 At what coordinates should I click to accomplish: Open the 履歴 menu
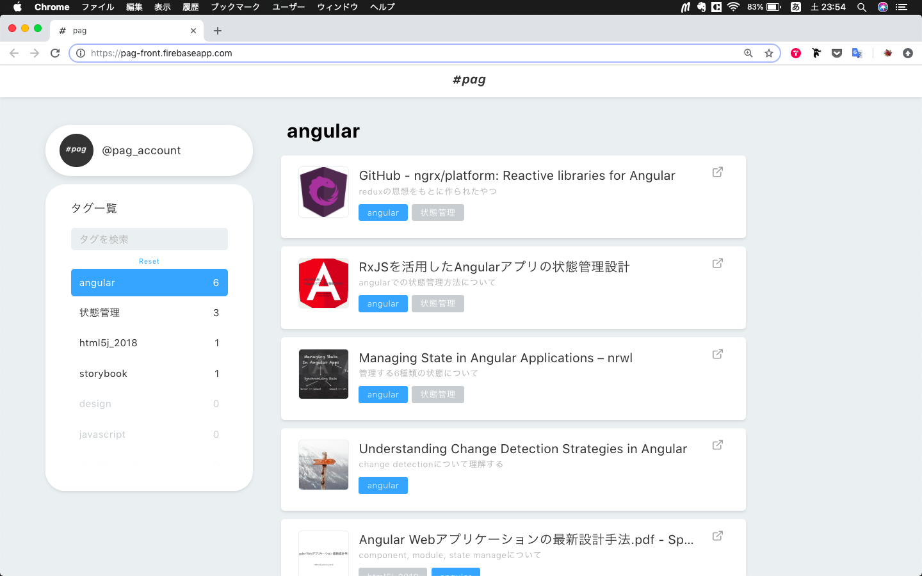pyautogui.click(x=191, y=7)
